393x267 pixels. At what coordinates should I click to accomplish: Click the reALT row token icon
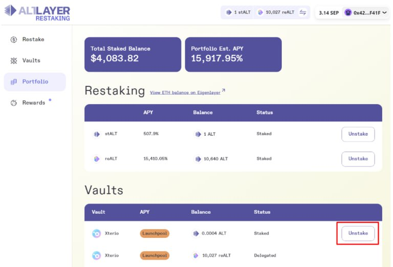click(x=97, y=159)
